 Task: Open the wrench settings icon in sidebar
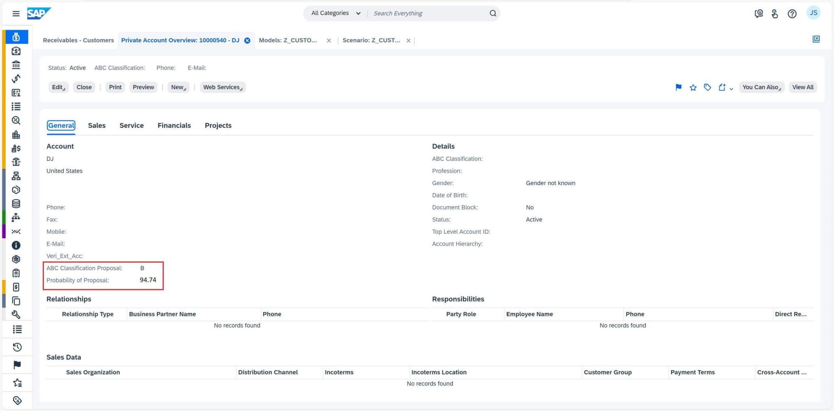16,315
